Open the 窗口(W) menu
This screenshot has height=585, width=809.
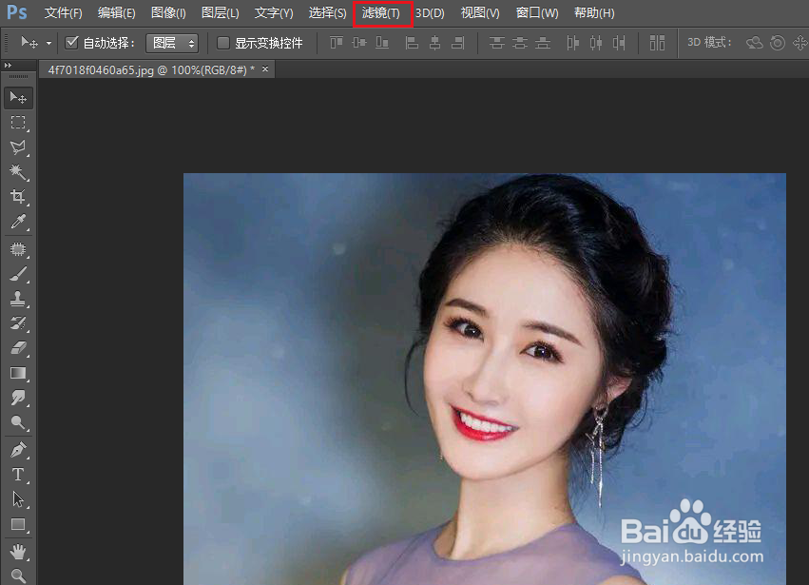pyautogui.click(x=537, y=13)
